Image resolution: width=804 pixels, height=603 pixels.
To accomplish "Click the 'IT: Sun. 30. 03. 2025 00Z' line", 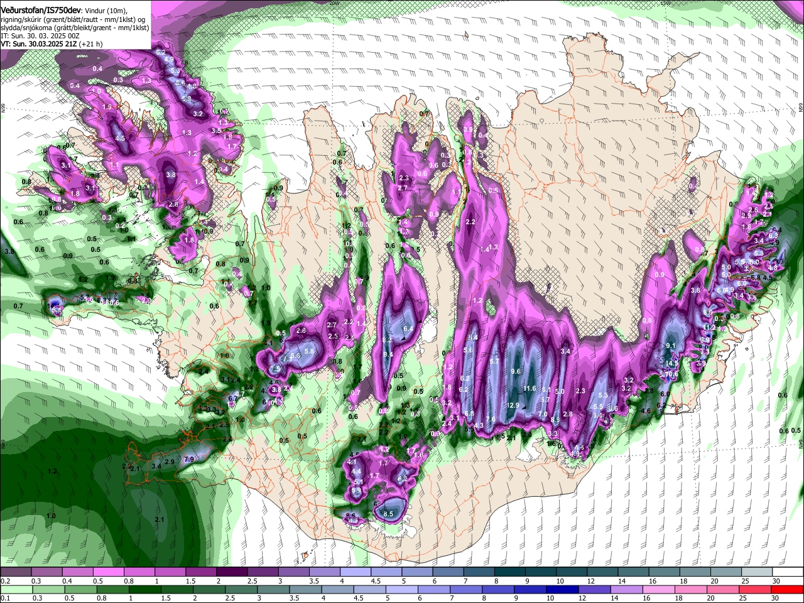I will coord(40,36).
